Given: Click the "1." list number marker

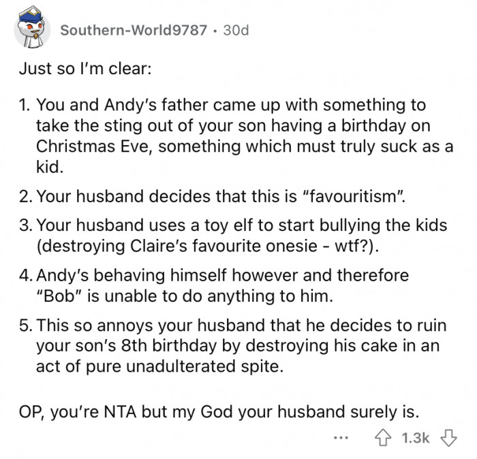Looking at the screenshot, I should pos(25,105).
